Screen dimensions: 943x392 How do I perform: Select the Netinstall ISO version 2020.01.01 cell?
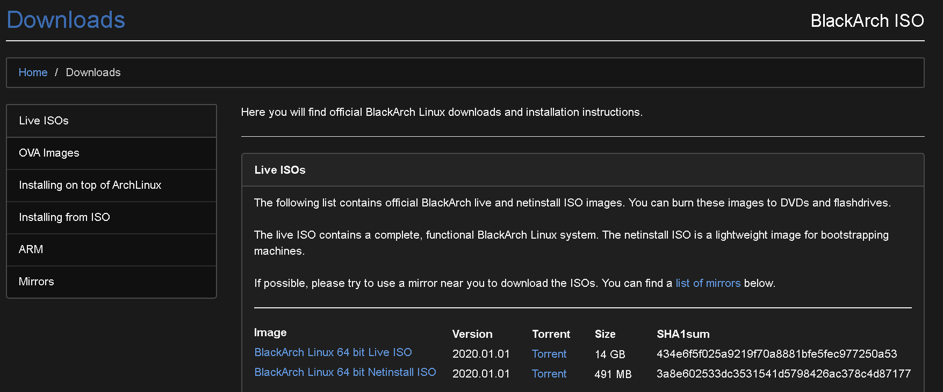tap(481, 374)
